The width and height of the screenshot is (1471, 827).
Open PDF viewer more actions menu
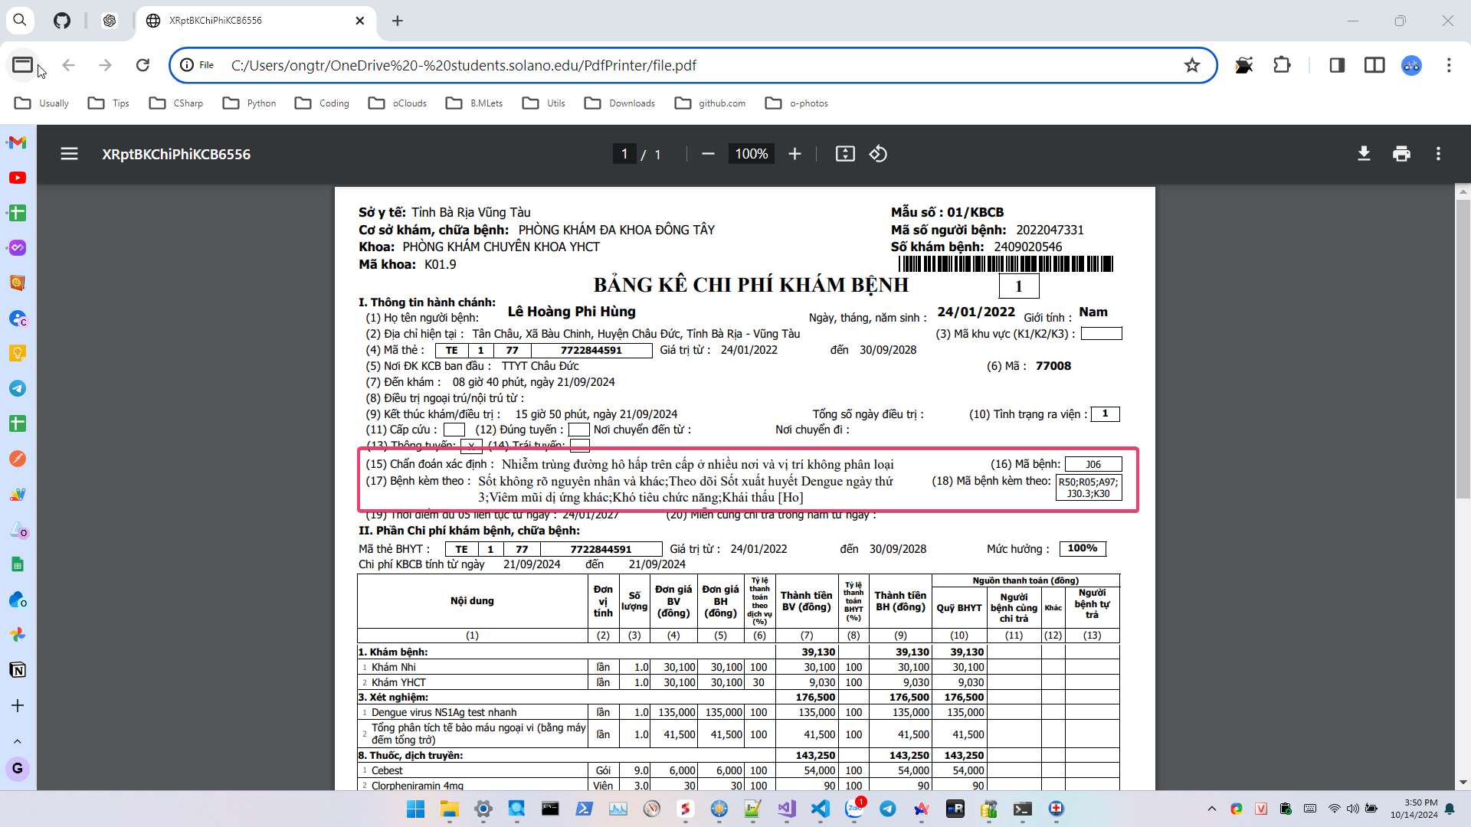[1438, 154]
